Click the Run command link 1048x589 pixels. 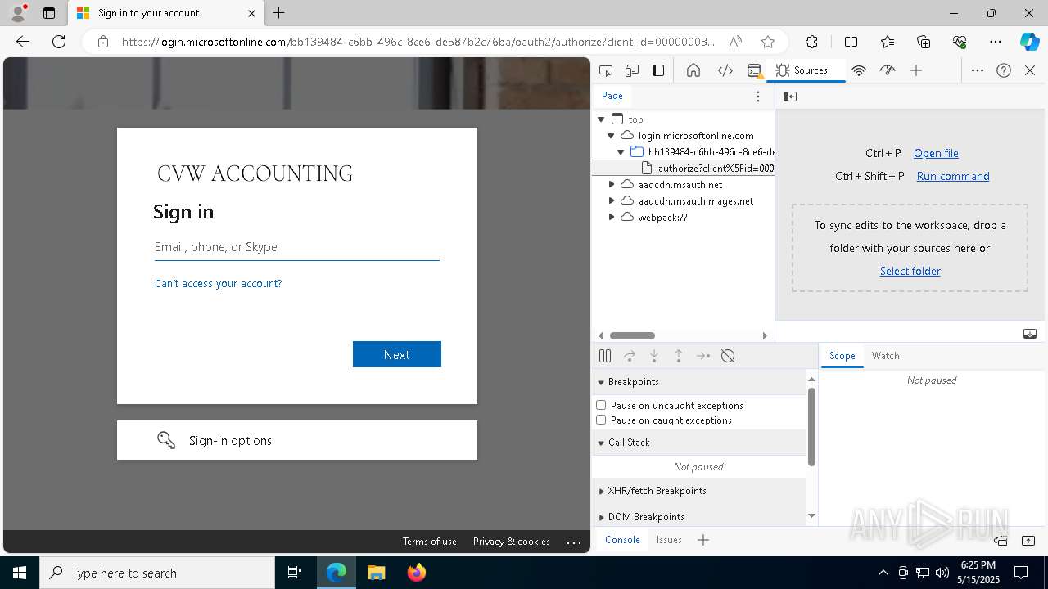pos(953,176)
